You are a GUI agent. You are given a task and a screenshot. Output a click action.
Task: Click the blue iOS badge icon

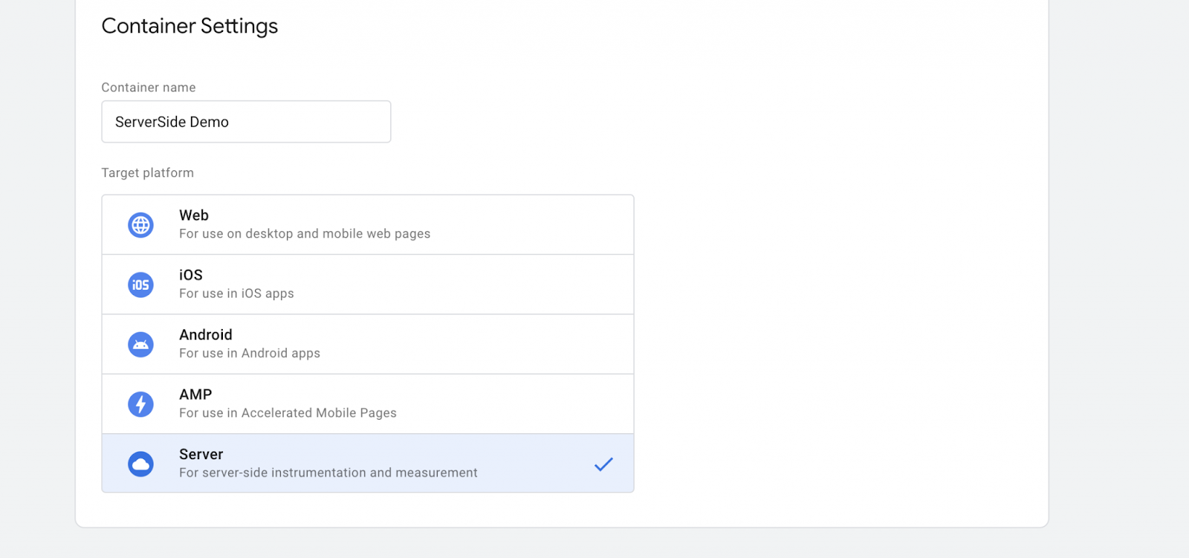tap(140, 285)
